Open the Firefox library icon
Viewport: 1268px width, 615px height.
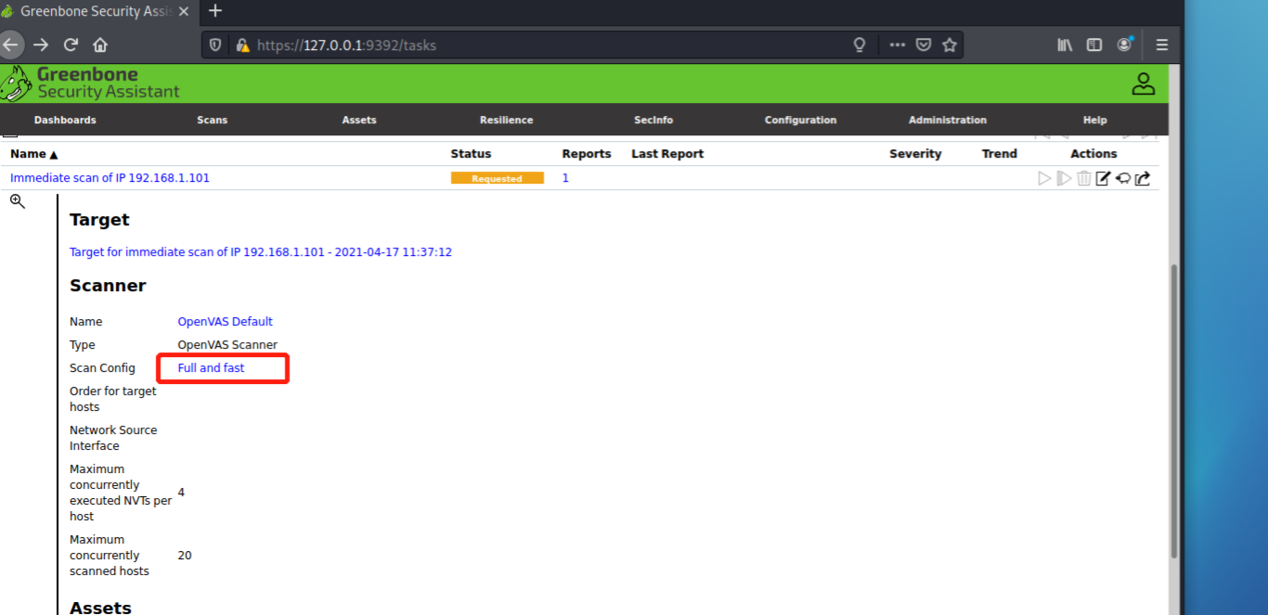tap(1065, 45)
